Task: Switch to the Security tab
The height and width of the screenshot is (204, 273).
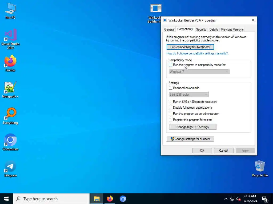Action: click(x=201, y=29)
